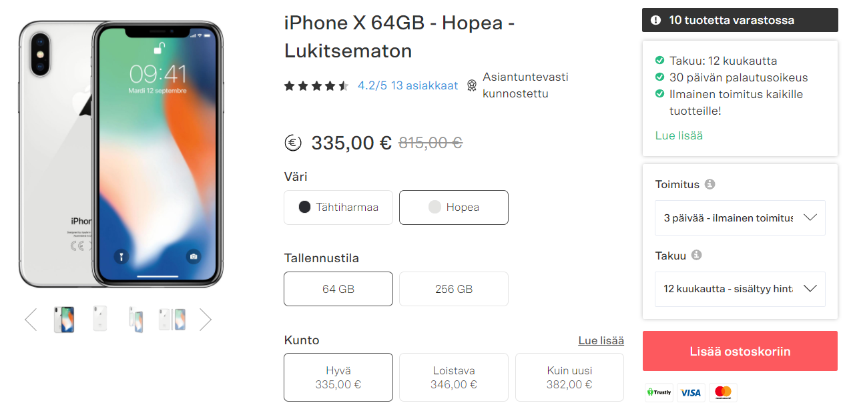View the white back-of-phone thumbnail
Screen dimensions: 851x417
(100, 320)
